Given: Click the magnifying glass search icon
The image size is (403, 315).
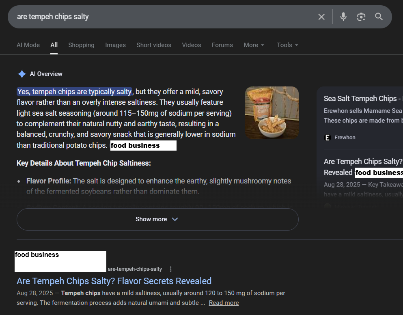Looking at the screenshot, I should (x=379, y=17).
